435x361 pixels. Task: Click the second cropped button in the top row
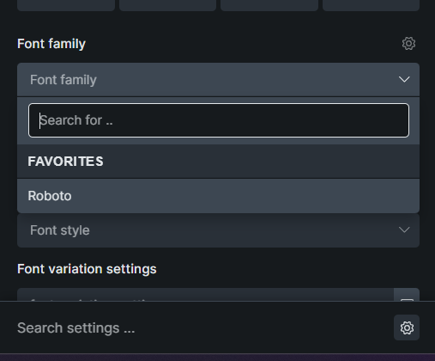tap(167, 5)
